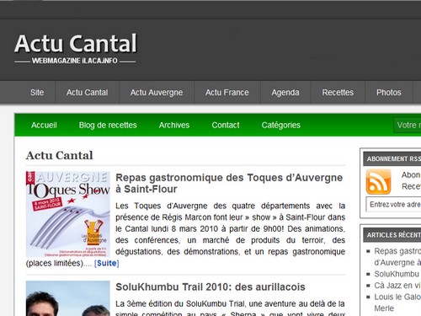Screen dimensions: 421x316
Task: Navigate to Recettes in top menu
Action: coord(338,93)
